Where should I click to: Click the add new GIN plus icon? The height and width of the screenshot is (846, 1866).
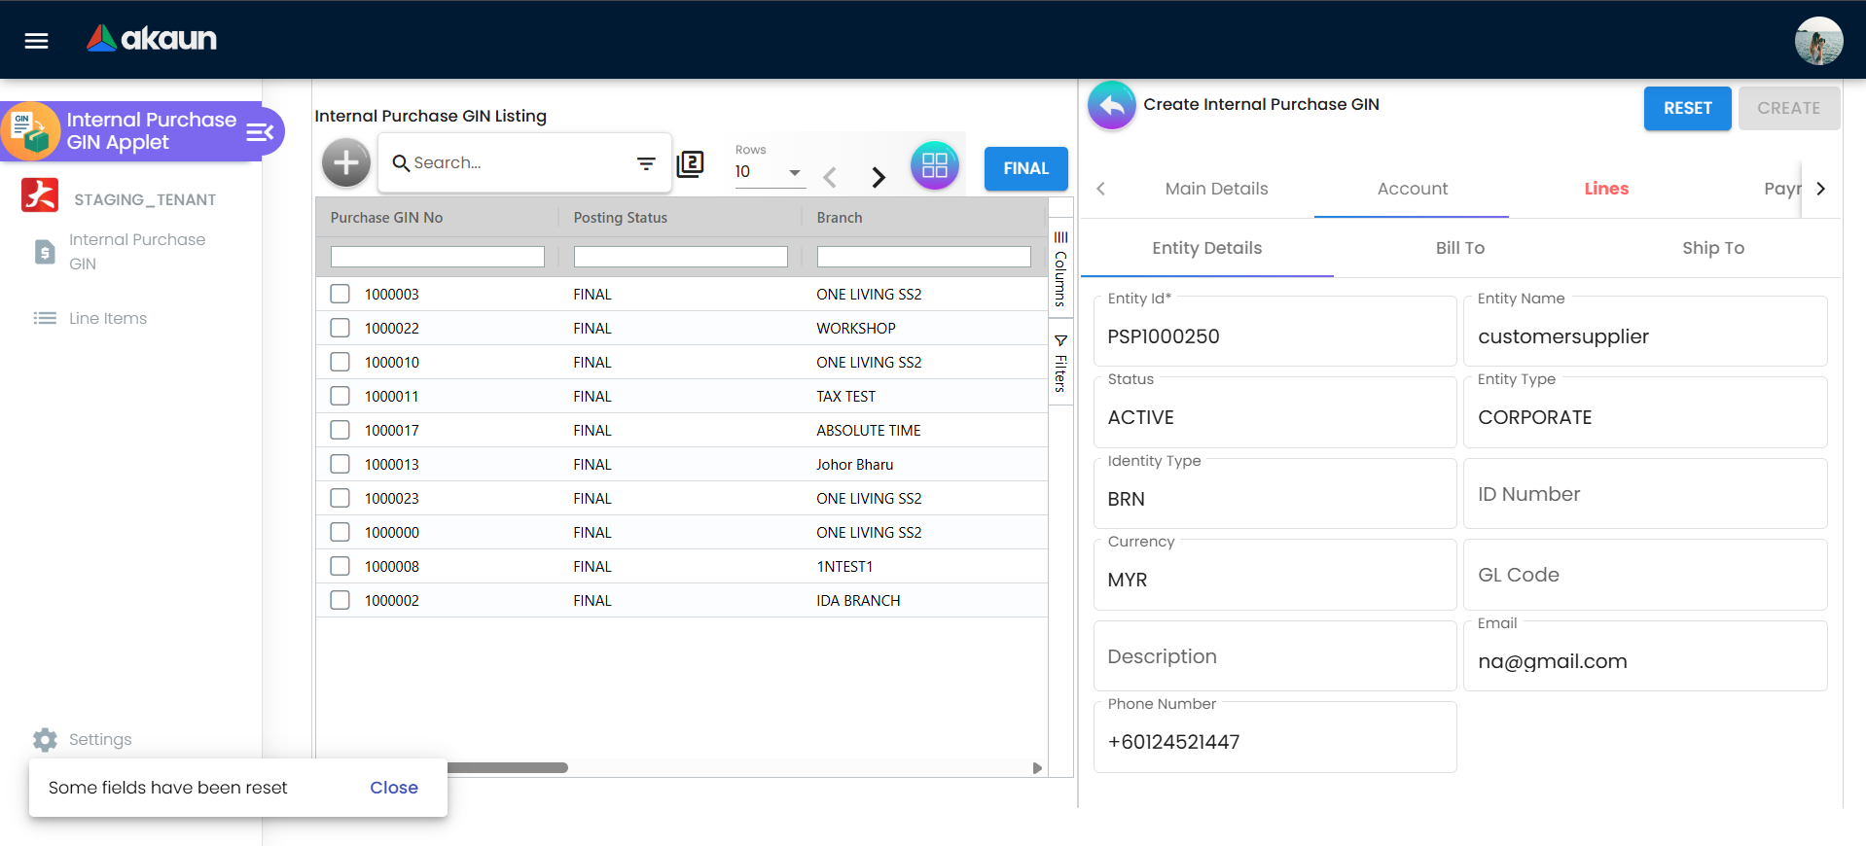pyautogui.click(x=346, y=163)
